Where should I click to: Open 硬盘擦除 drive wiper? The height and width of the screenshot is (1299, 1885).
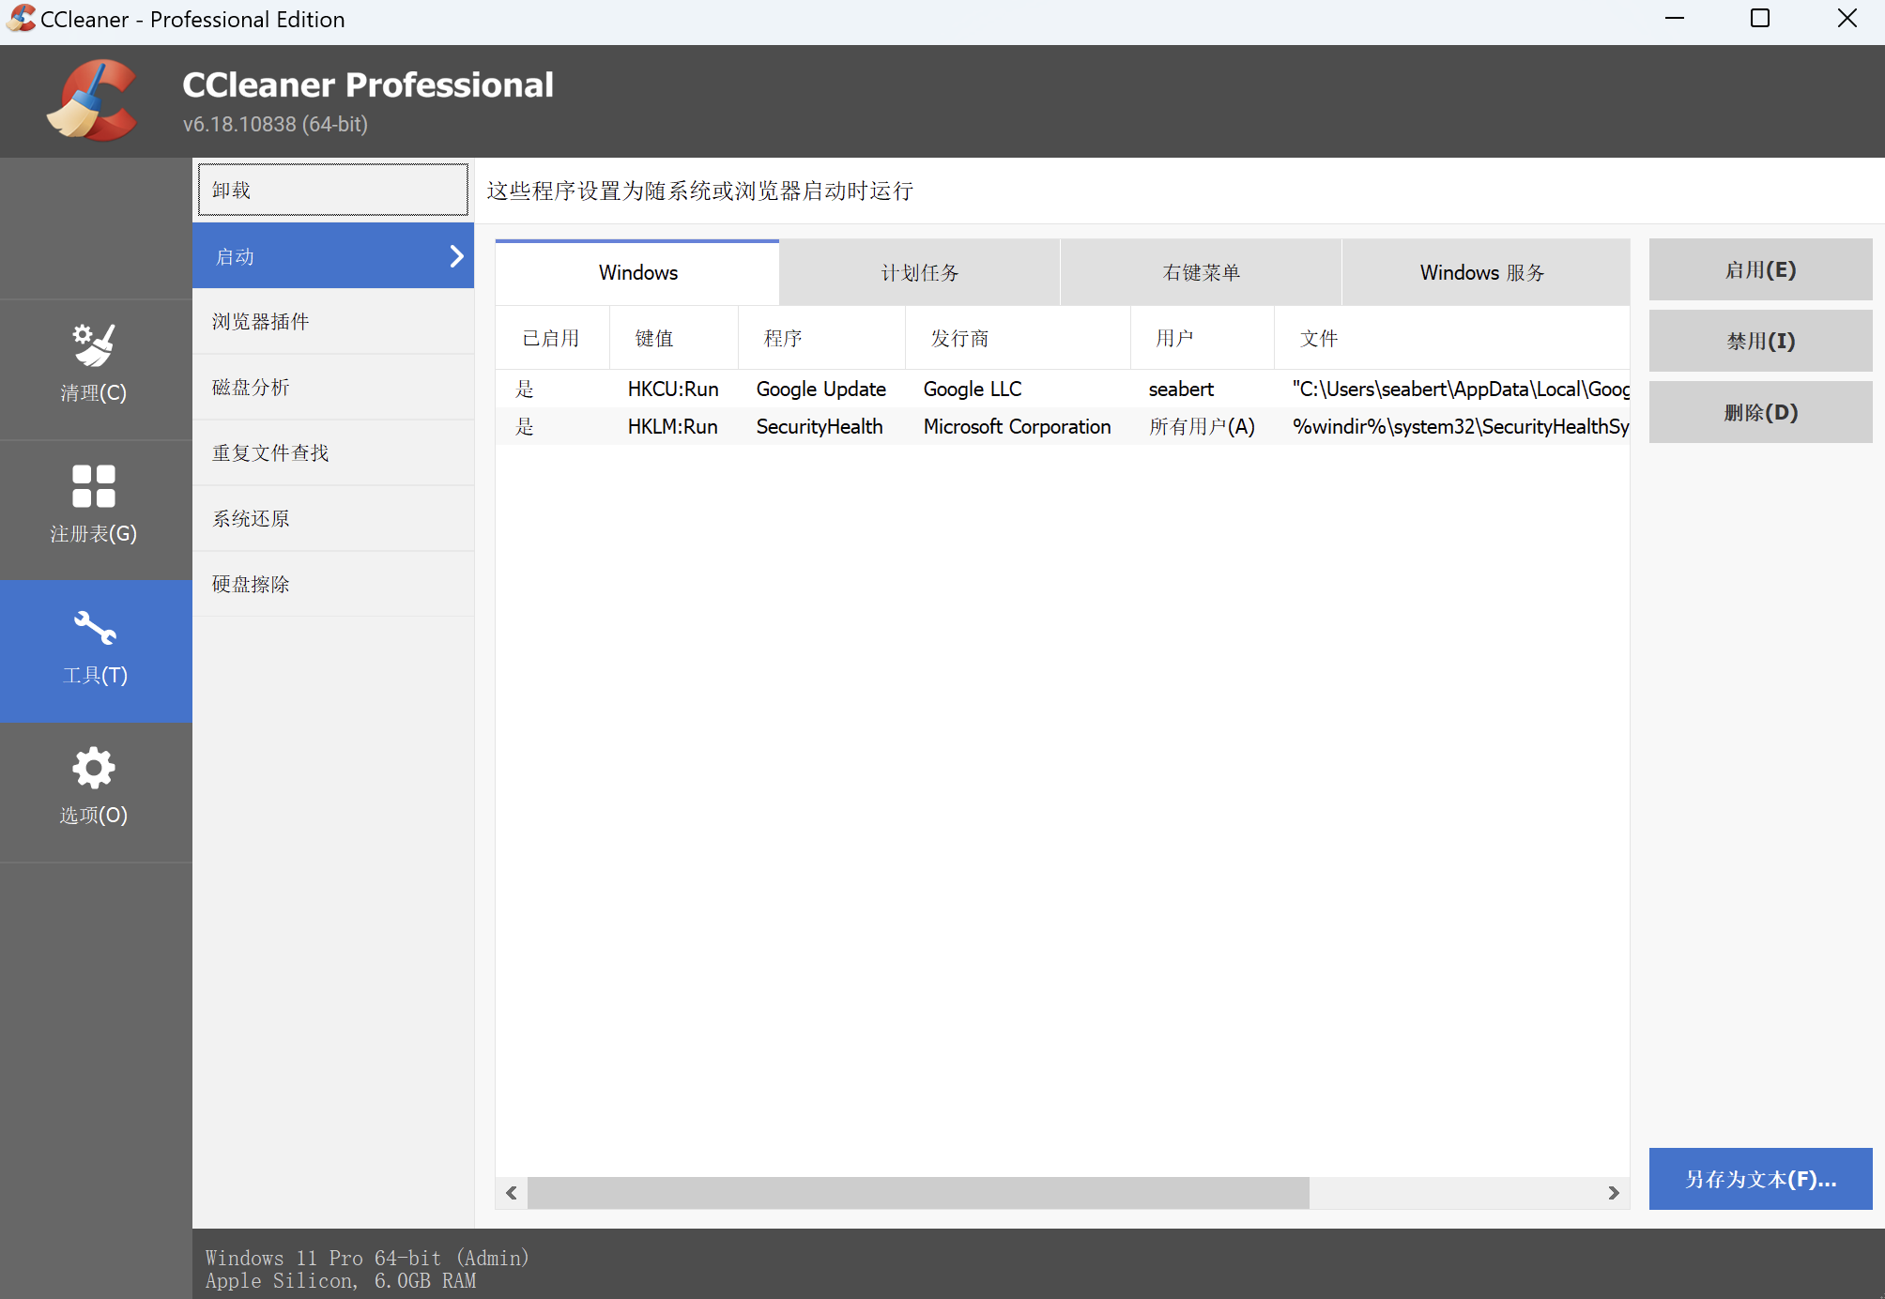[333, 585]
